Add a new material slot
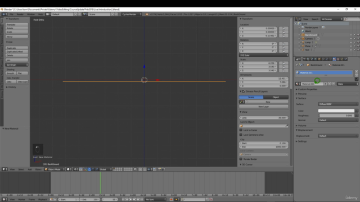The height and width of the screenshot is (202, 360). [356, 71]
